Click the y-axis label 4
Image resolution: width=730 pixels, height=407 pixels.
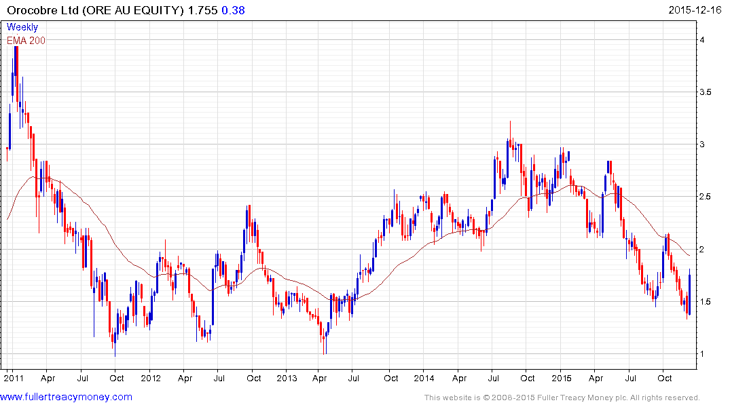click(702, 40)
